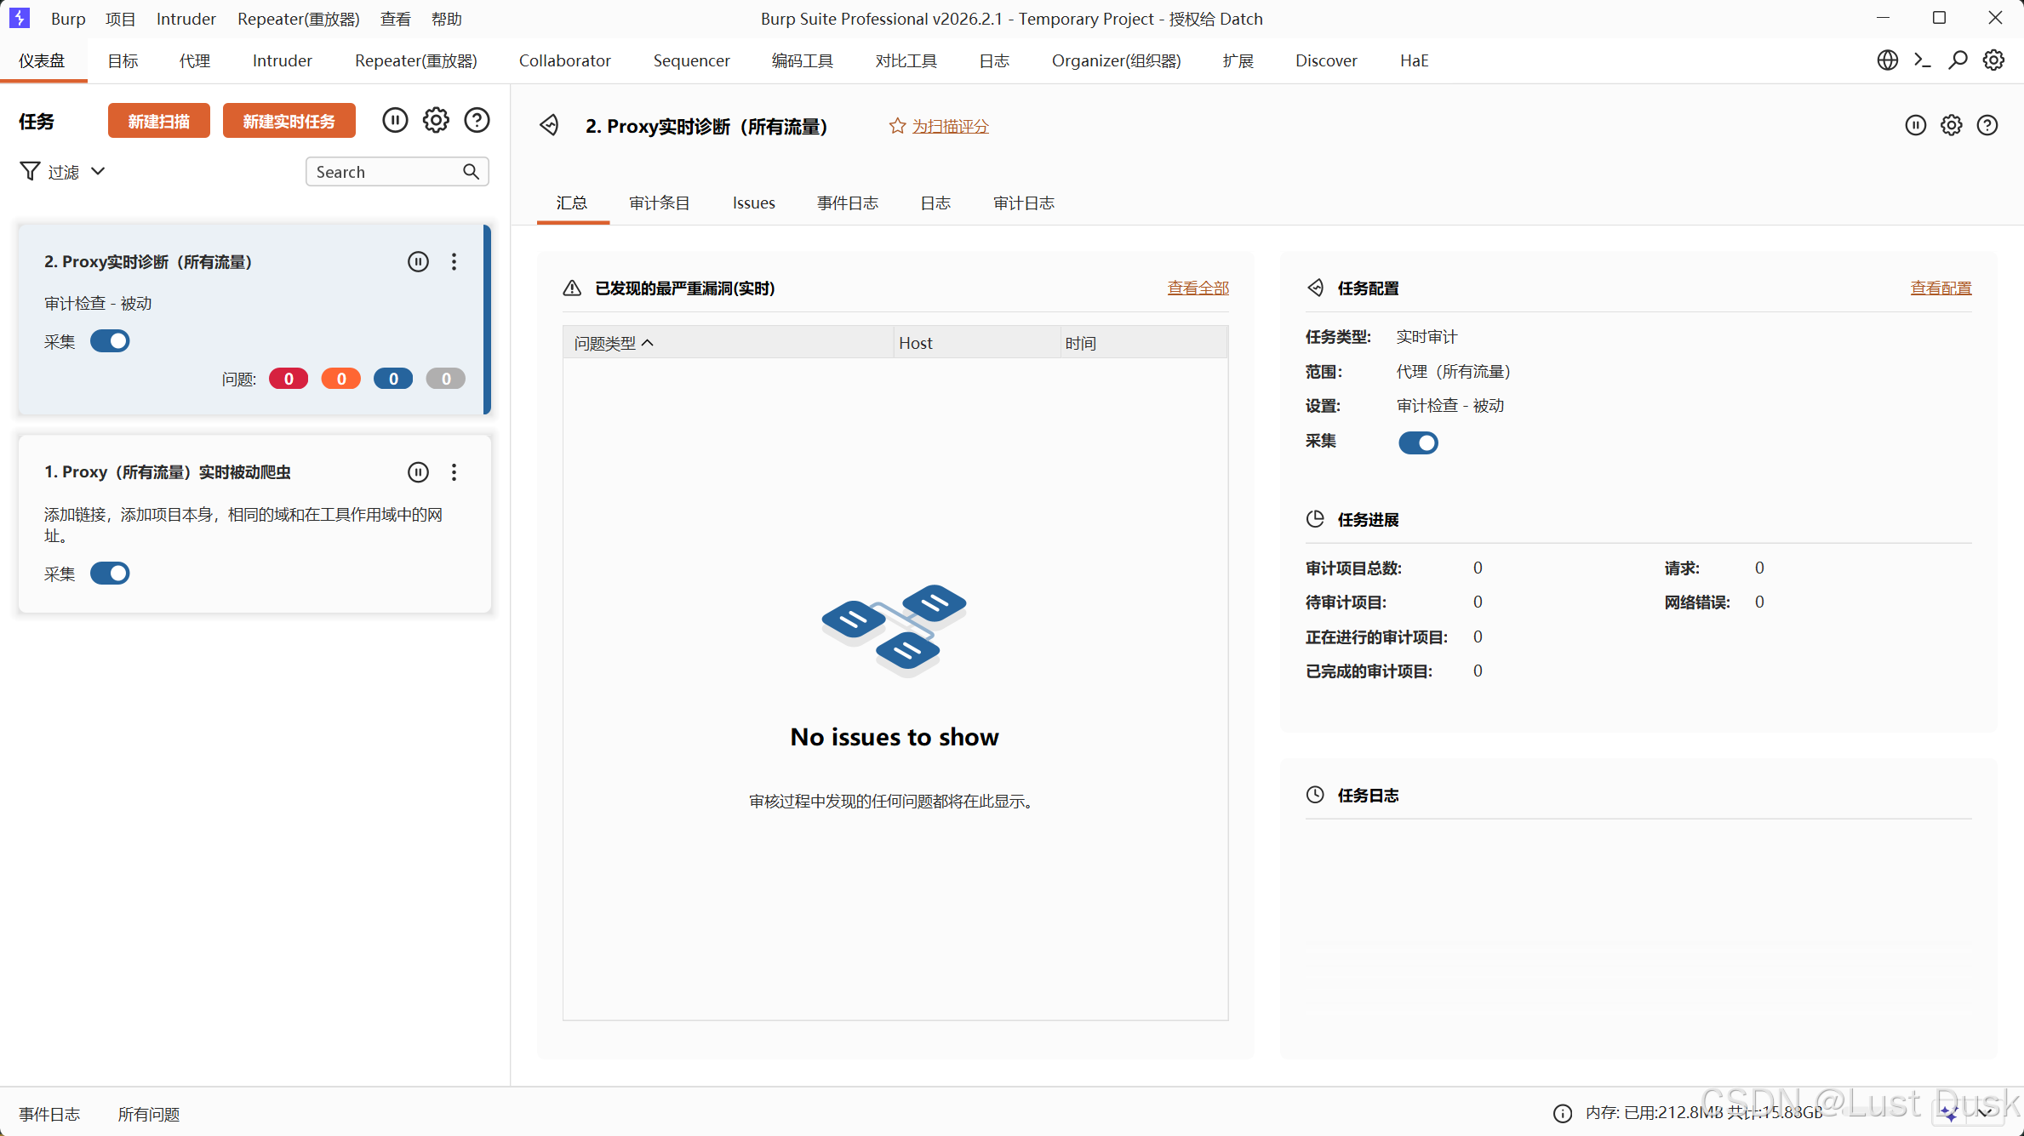Open the 审计日志 sub-tab

(1024, 203)
